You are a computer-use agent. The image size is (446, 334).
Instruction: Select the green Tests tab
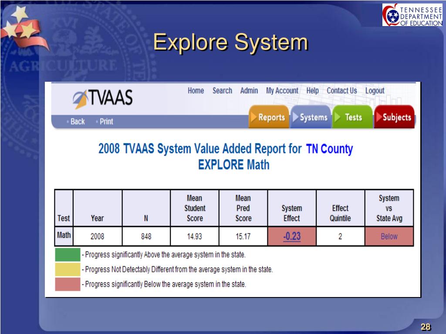[x=352, y=117]
